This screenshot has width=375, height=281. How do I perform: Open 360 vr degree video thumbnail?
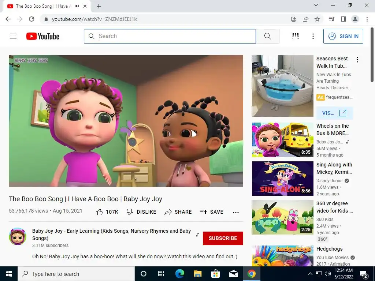click(x=282, y=217)
